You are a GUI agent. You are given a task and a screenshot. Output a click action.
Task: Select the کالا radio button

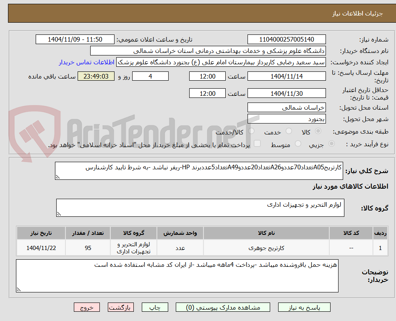[x=318, y=131]
